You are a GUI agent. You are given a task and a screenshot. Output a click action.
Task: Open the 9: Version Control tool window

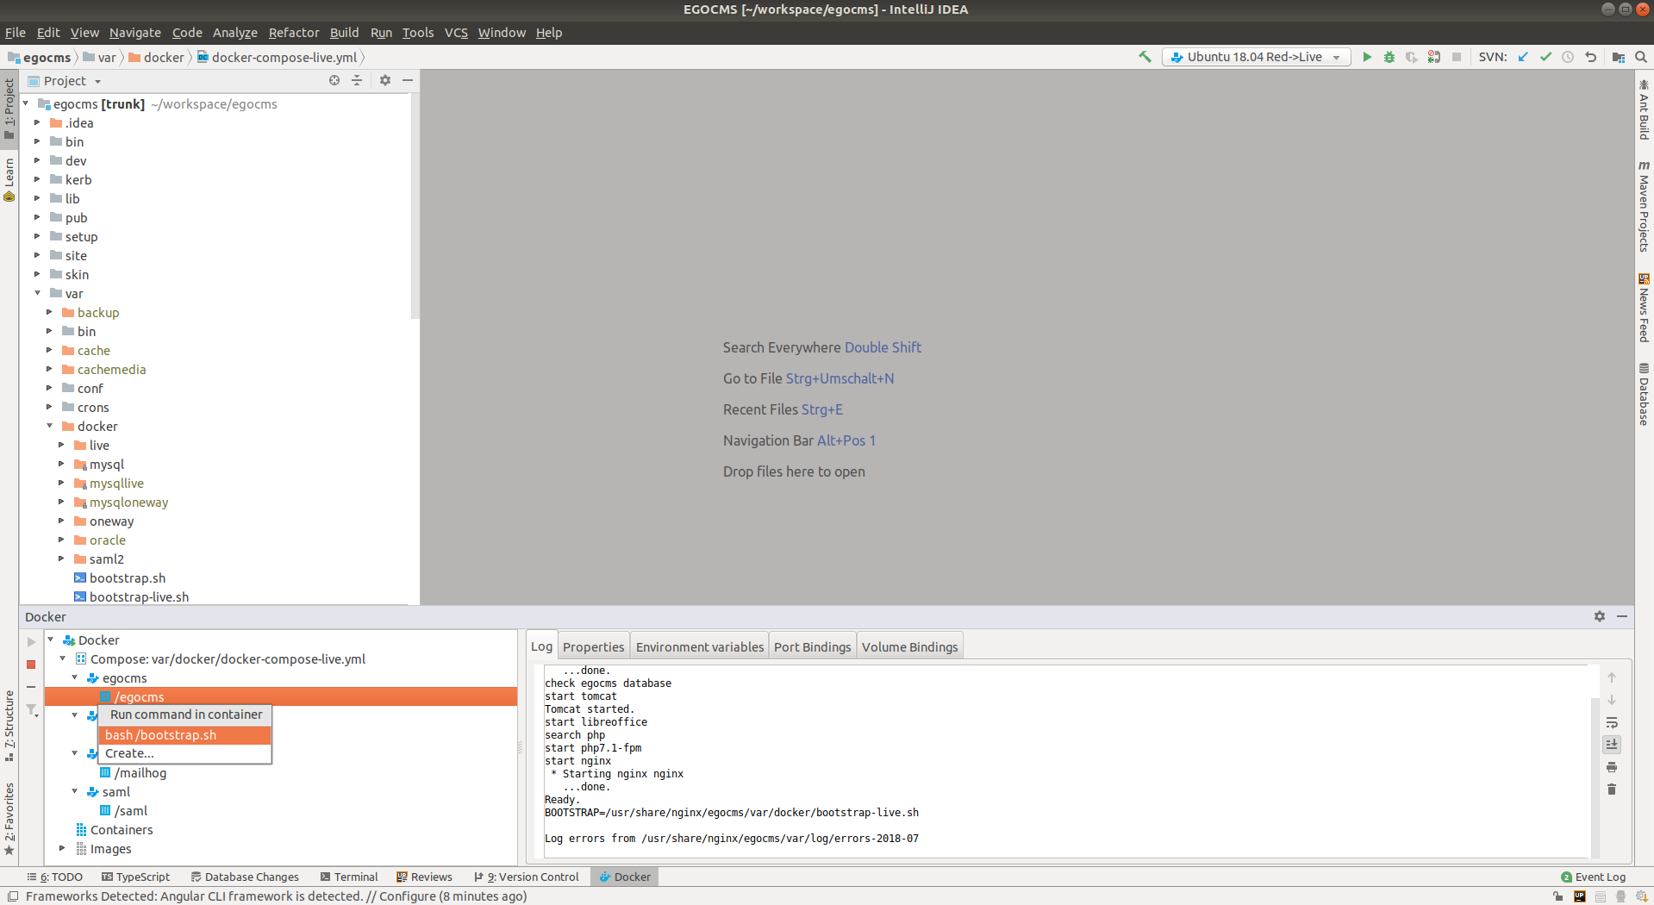click(527, 877)
